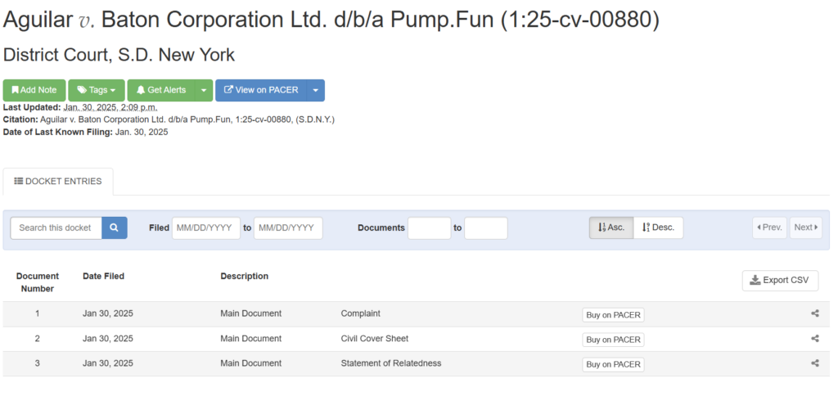Click the Complaint description text
The image size is (838, 401).
tap(361, 313)
